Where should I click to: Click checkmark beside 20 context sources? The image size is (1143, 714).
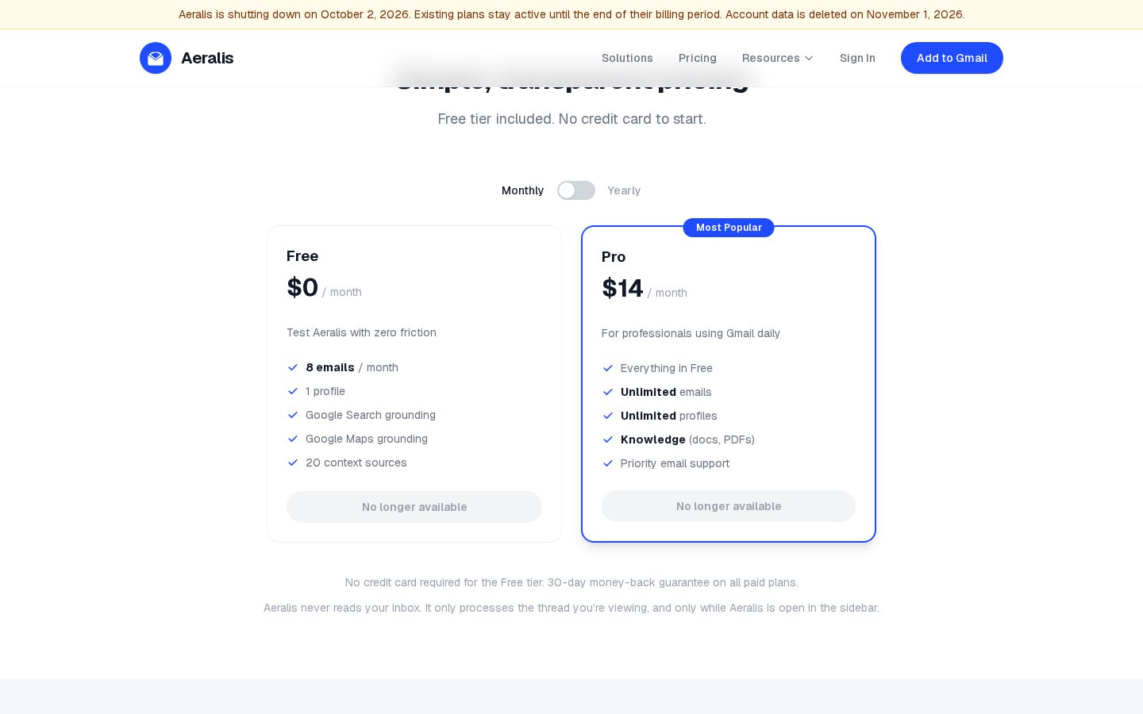[293, 463]
